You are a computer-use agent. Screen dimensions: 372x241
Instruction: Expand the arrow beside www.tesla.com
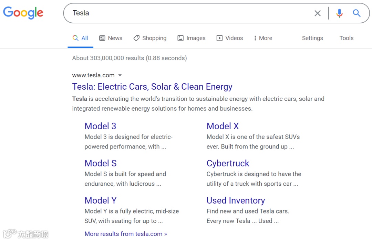click(x=120, y=75)
